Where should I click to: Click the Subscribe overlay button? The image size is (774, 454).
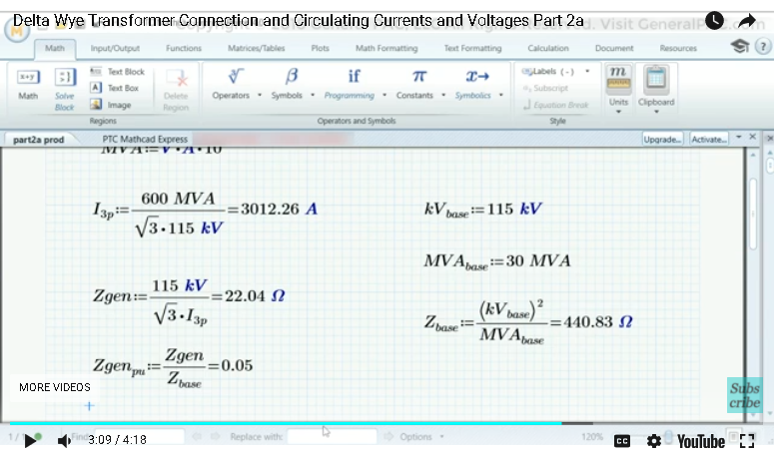click(744, 395)
